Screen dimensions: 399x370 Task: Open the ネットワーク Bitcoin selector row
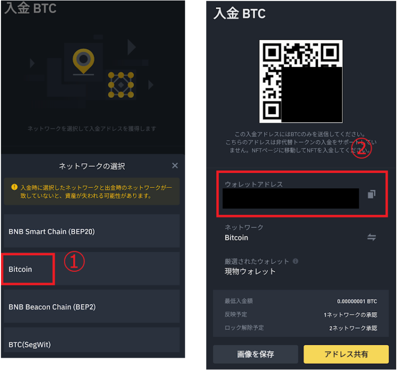pyautogui.click(x=301, y=233)
